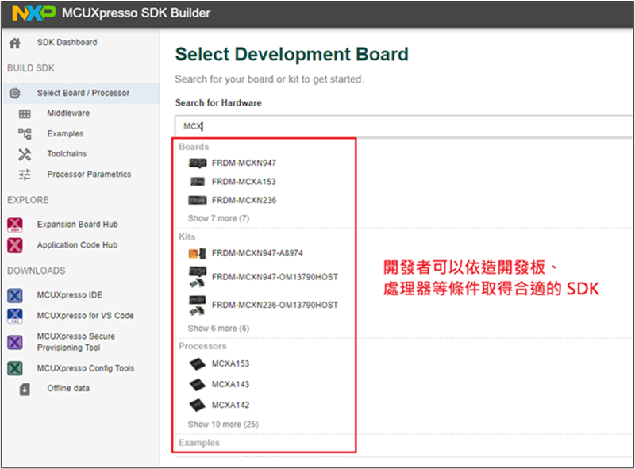Viewport: 635px width, 469px height.
Task: Click the MCUXpresso IDE download icon
Action: [14, 295]
